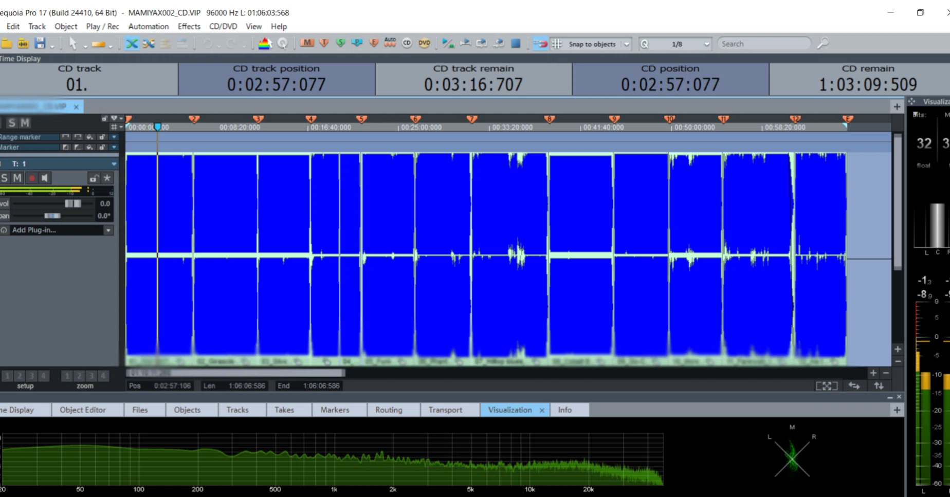Click the magnifier search icon
Screen dimensions: 950x497
point(823,44)
